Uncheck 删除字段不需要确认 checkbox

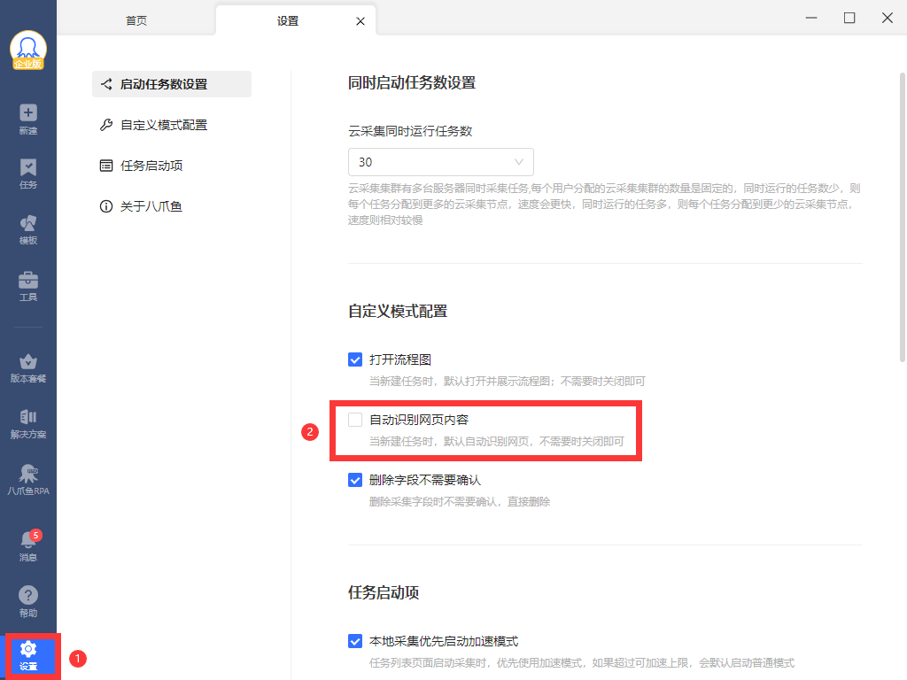355,480
